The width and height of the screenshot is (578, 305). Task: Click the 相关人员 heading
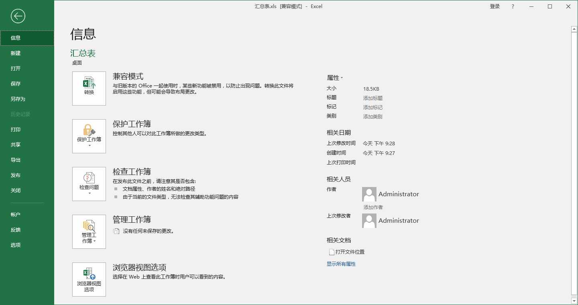click(339, 179)
